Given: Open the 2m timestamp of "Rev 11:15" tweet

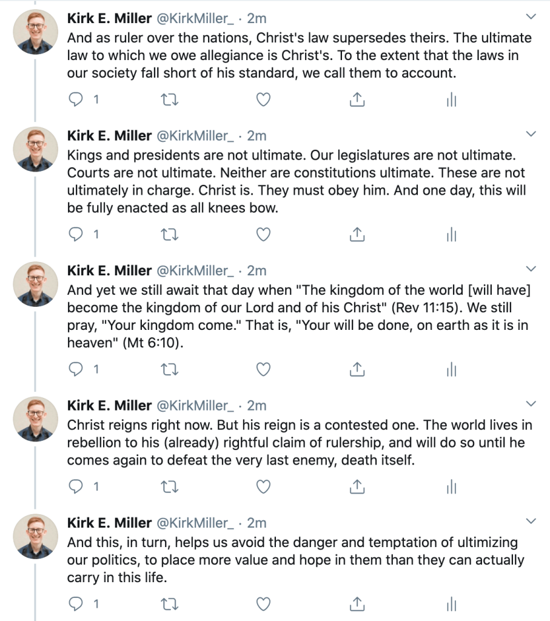Looking at the screenshot, I should (x=257, y=270).
